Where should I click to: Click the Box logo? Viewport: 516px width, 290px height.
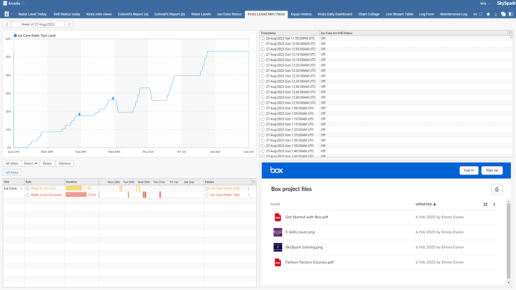pyautogui.click(x=277, y=170)
